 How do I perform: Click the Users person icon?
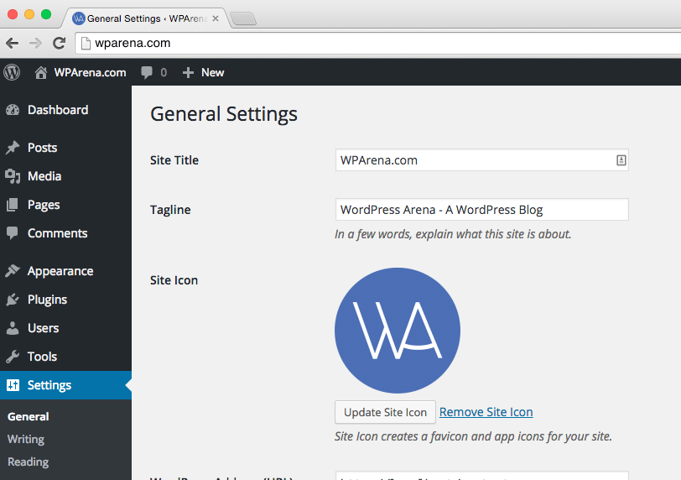(x=13, y=328)
